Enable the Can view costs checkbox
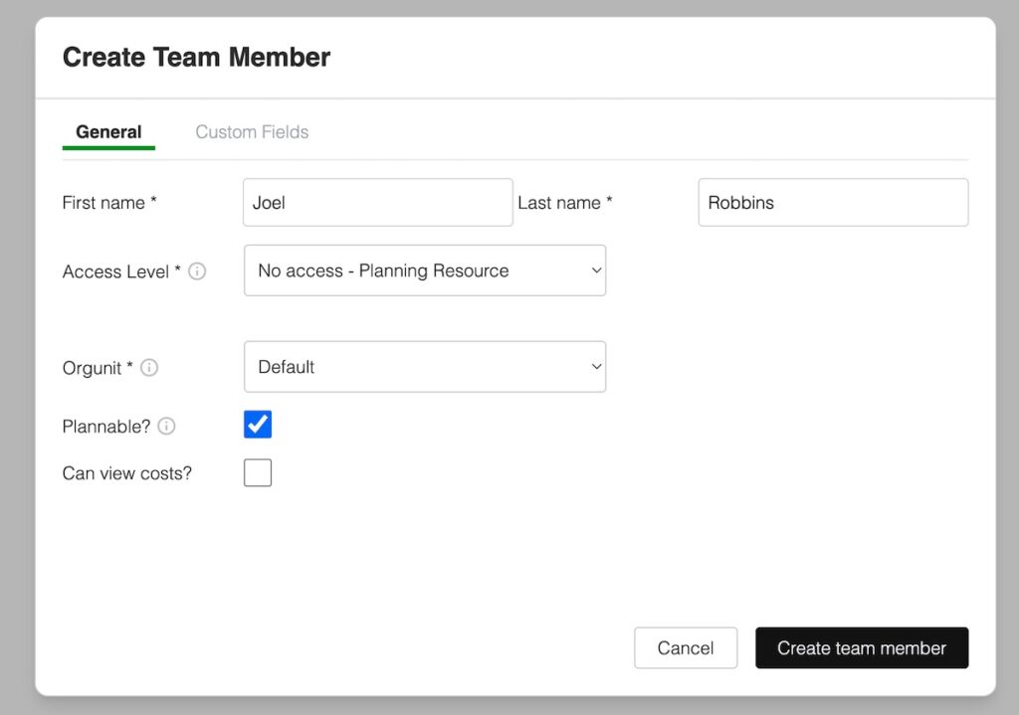Screen dimensions: 1019x715 [x=257, y=472]
